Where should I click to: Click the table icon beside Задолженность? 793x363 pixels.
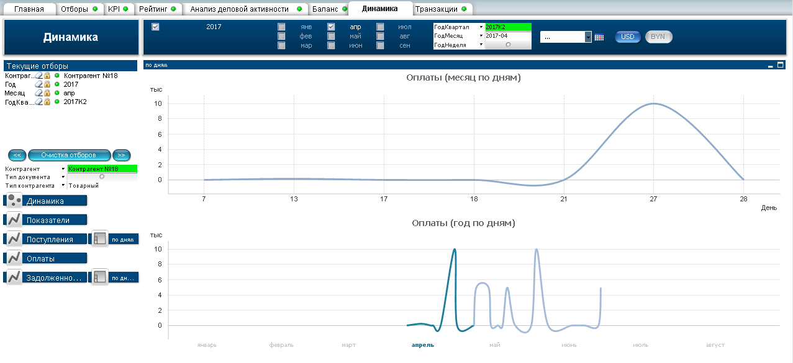click(99, 278)
